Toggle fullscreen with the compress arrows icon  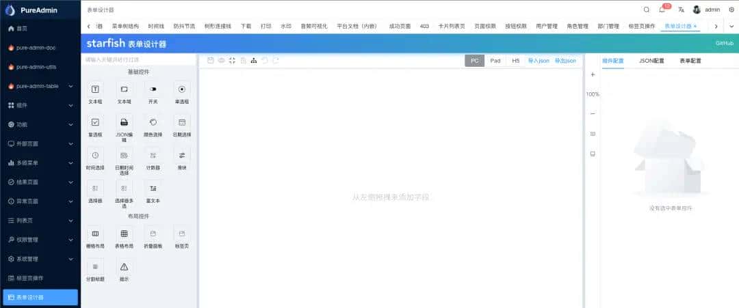click(x=232, y=61)
